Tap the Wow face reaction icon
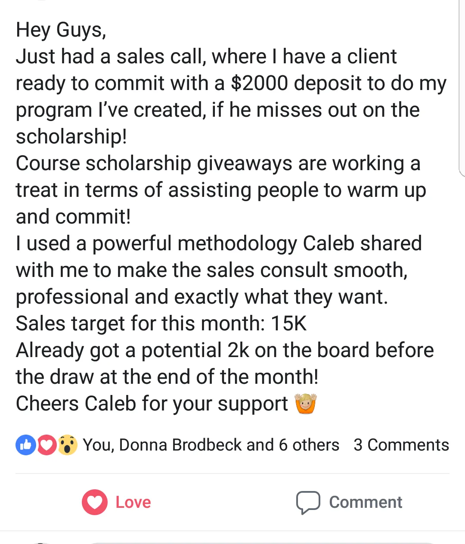The width and height of the screenshot is (465, 544). pyautogui.click(x=68, y=445)
